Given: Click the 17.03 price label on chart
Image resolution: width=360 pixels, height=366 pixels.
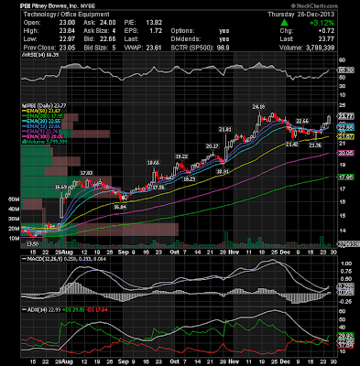Looking at the screenshot, I should pos(86,173).
